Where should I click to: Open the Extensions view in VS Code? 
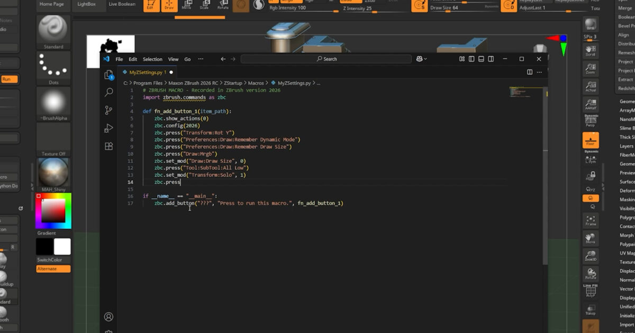(x=108, y=146)
